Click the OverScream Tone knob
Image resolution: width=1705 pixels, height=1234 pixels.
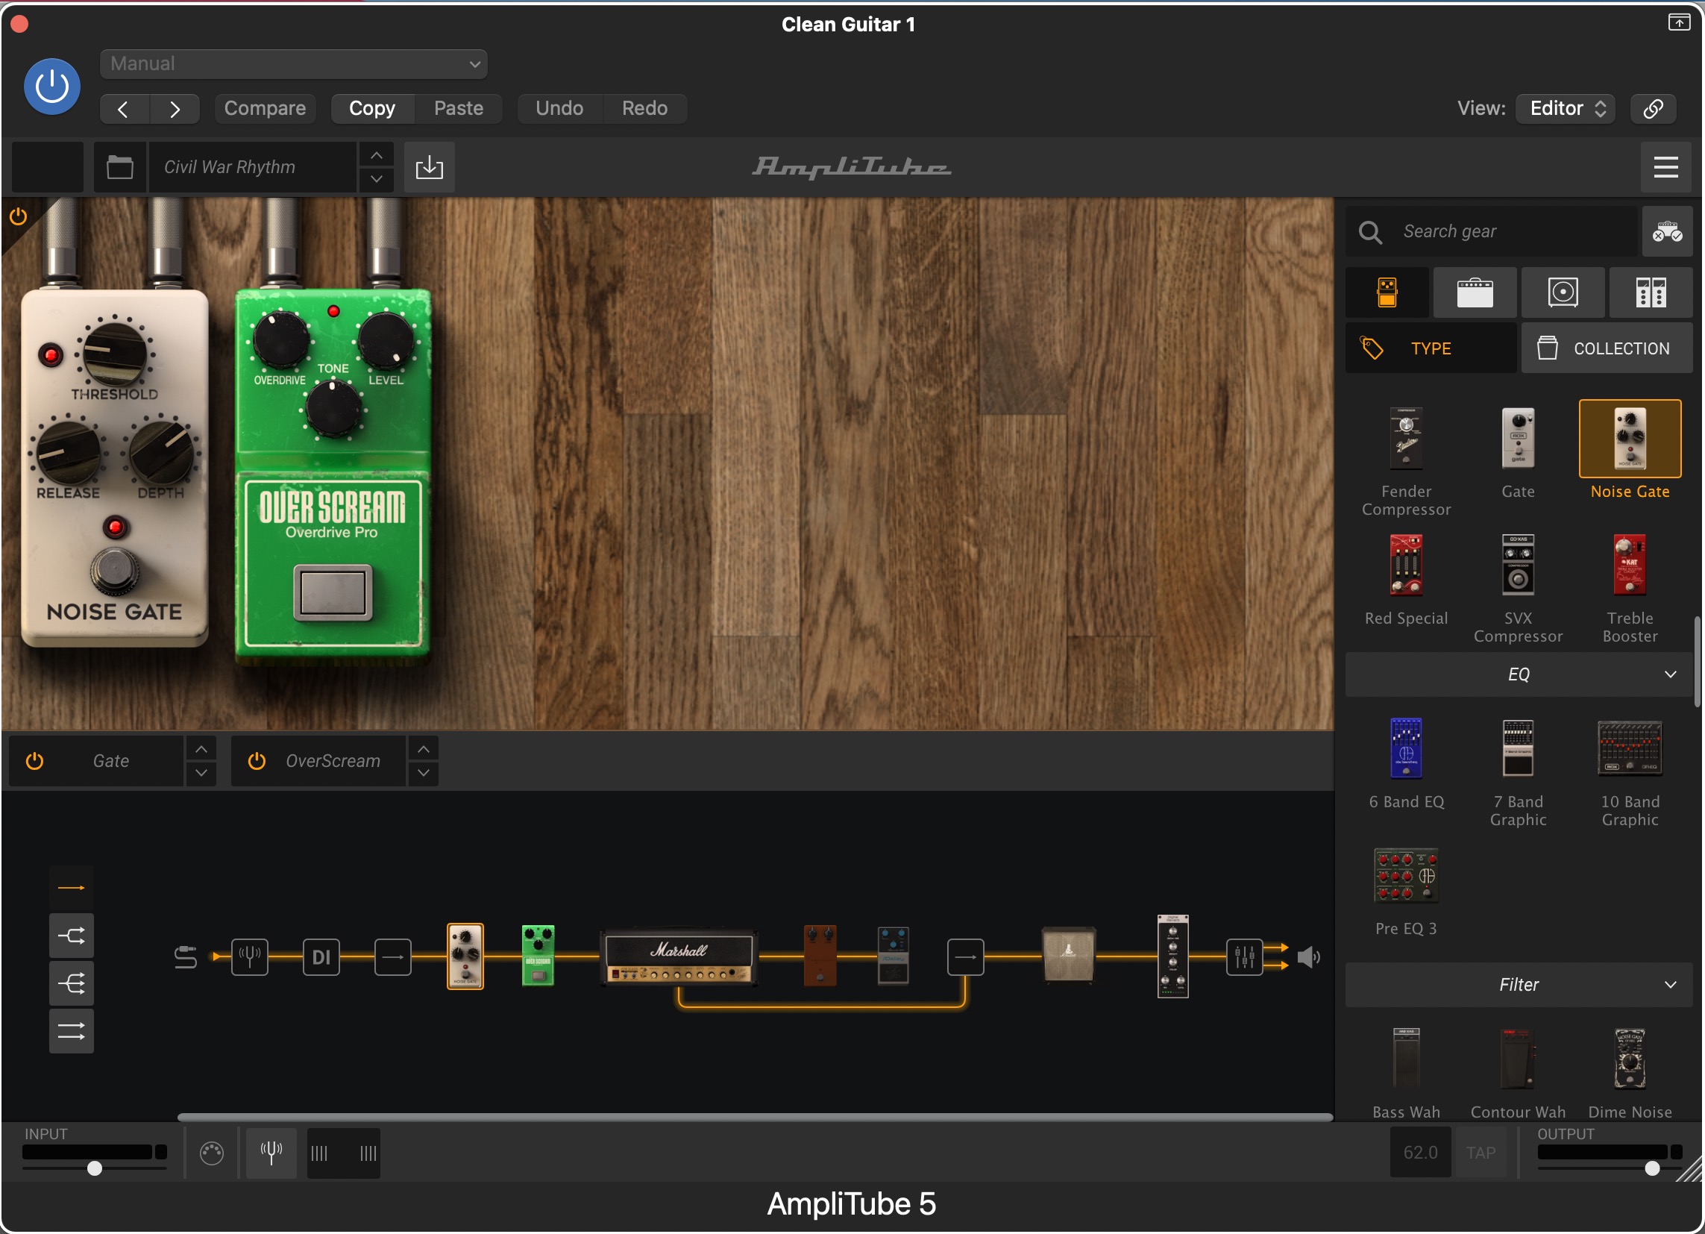[x=333, y=410]
